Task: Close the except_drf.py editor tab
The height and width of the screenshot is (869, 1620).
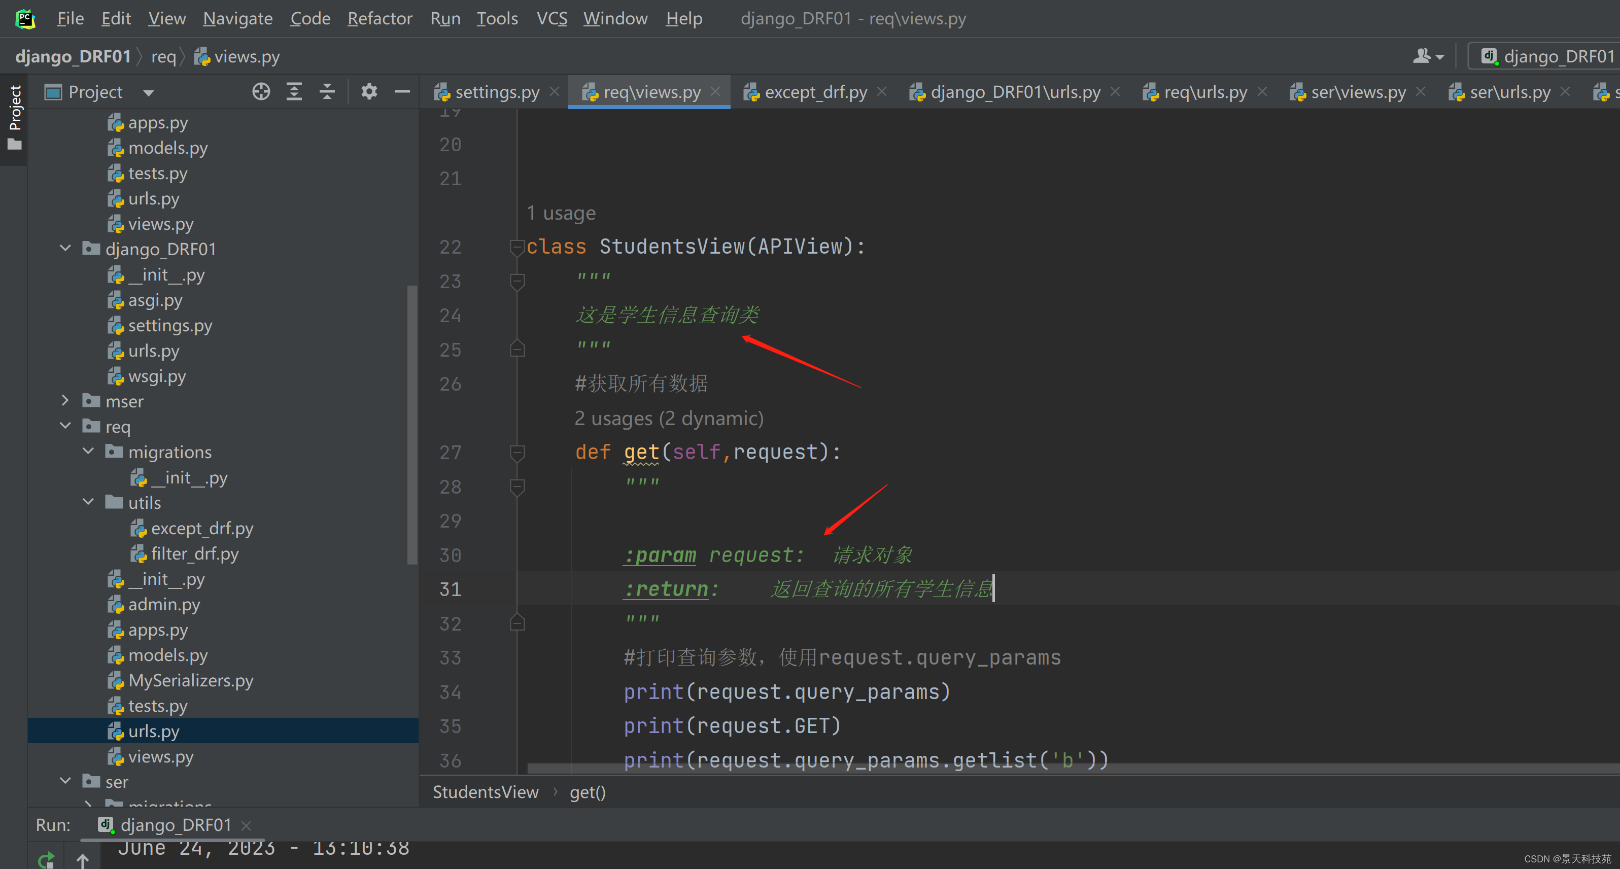Action: tap(882, 92)
